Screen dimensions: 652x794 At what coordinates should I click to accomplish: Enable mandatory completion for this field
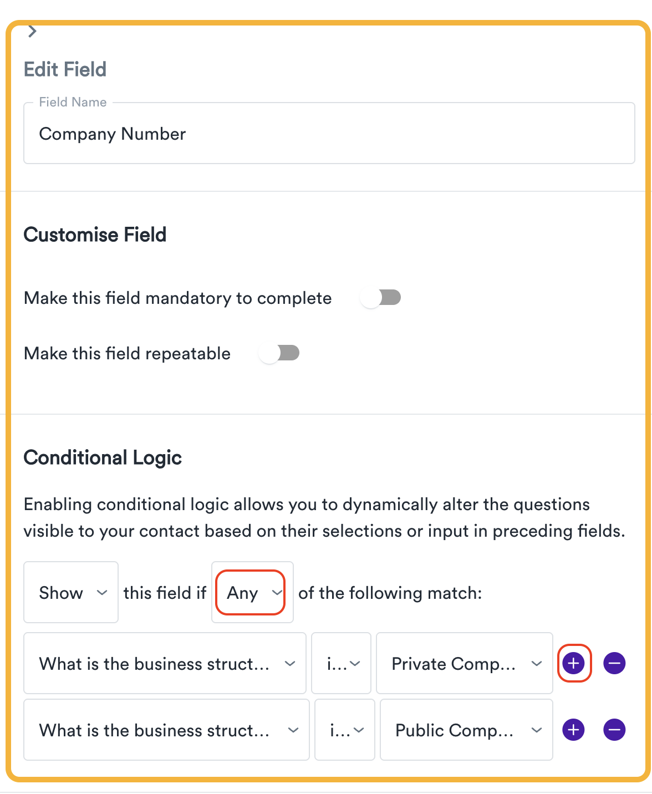pyautogui.click(x=381, y=297)
